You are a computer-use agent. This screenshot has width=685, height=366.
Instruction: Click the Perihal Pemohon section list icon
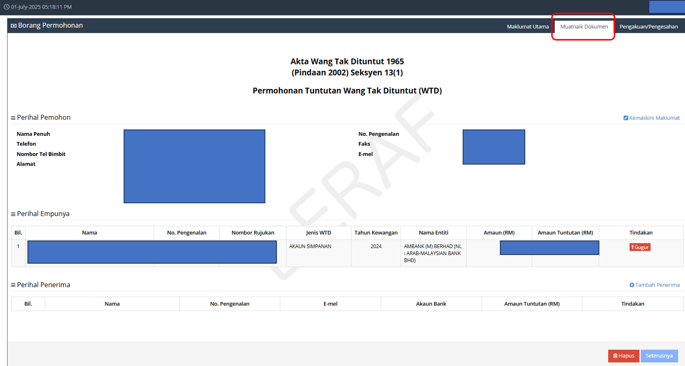click(x=13, y=118)
